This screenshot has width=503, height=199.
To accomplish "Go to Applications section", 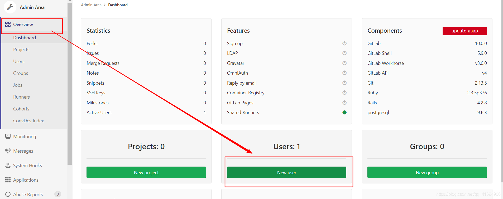I will (26, 180).
